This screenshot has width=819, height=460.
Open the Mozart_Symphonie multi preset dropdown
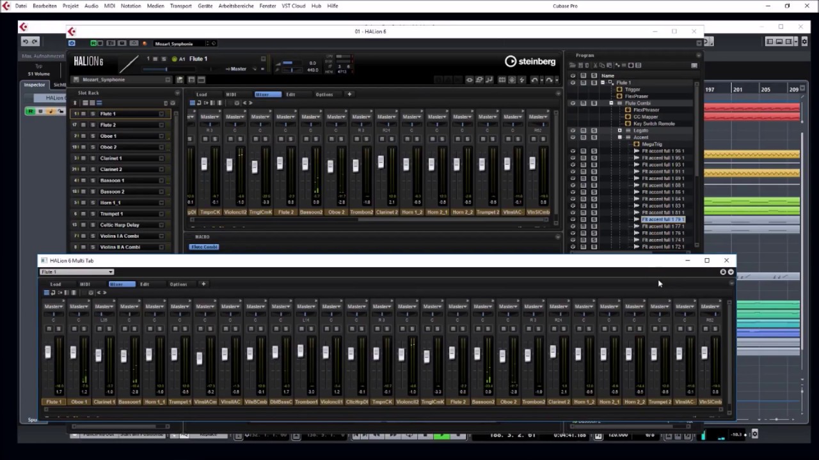click(x=168, y=80)
